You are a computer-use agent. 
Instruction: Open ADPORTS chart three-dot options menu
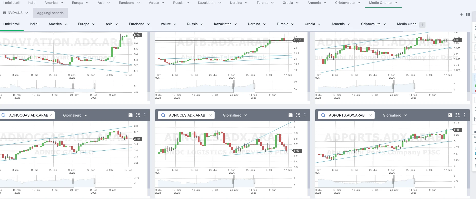click(x=465, y=115)
